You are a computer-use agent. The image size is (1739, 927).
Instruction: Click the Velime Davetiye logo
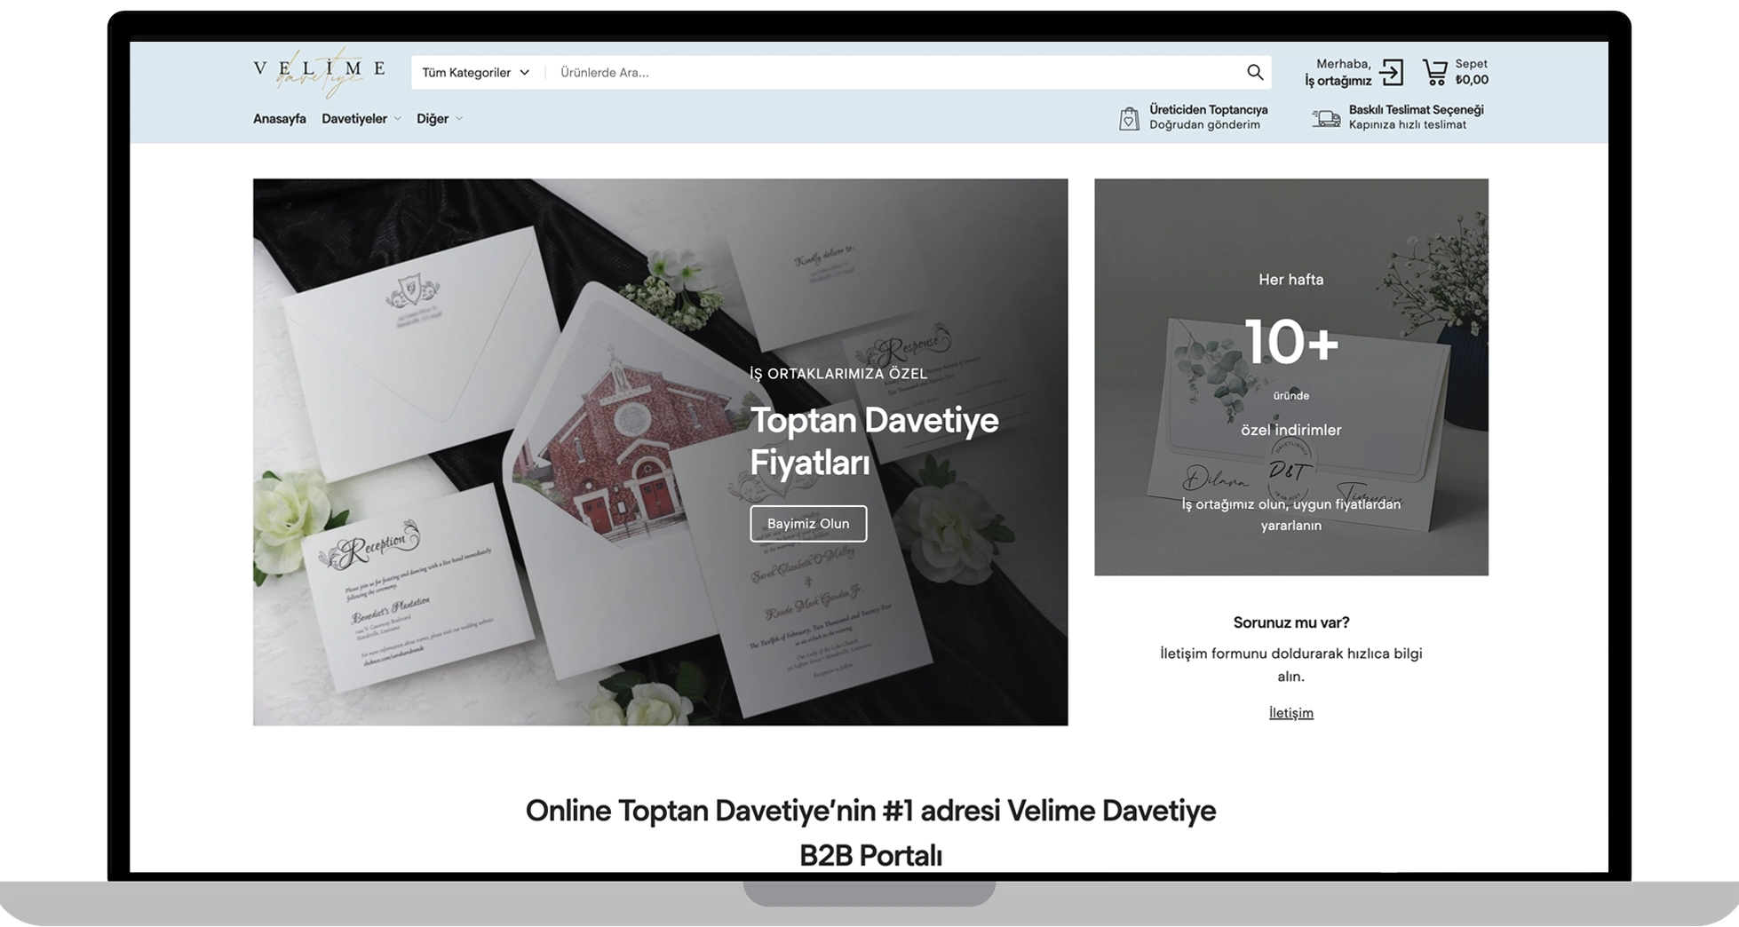[x=319, y=73]
